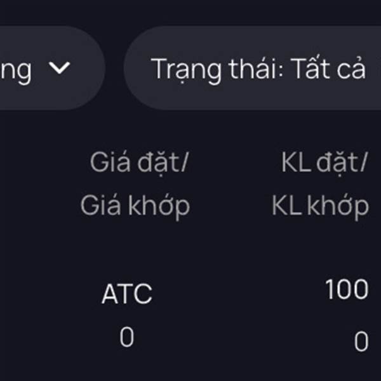Open the partially visible left filter dropdown

click(44, 69)
